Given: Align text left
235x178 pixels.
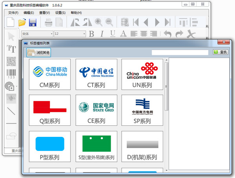Looking at the screenshot, I should point(134,34).
